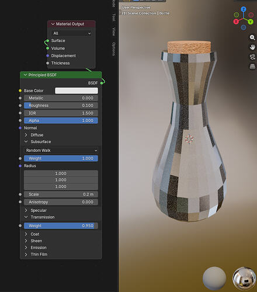Click the third Radius value field
This screenshot has width=257, height=292.
pyautogui.click(x=61, y=187)
